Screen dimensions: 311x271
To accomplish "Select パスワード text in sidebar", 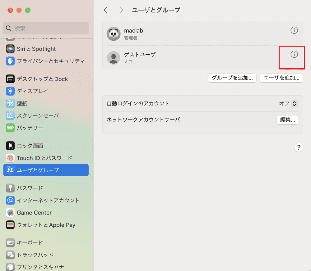I will coord(30,188).
